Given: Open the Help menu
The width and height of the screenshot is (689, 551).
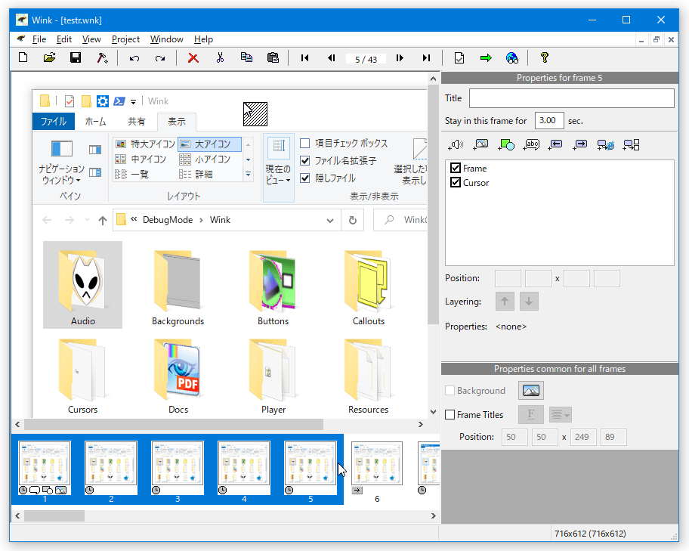Looking at the screenshot, I should (203, 39).
